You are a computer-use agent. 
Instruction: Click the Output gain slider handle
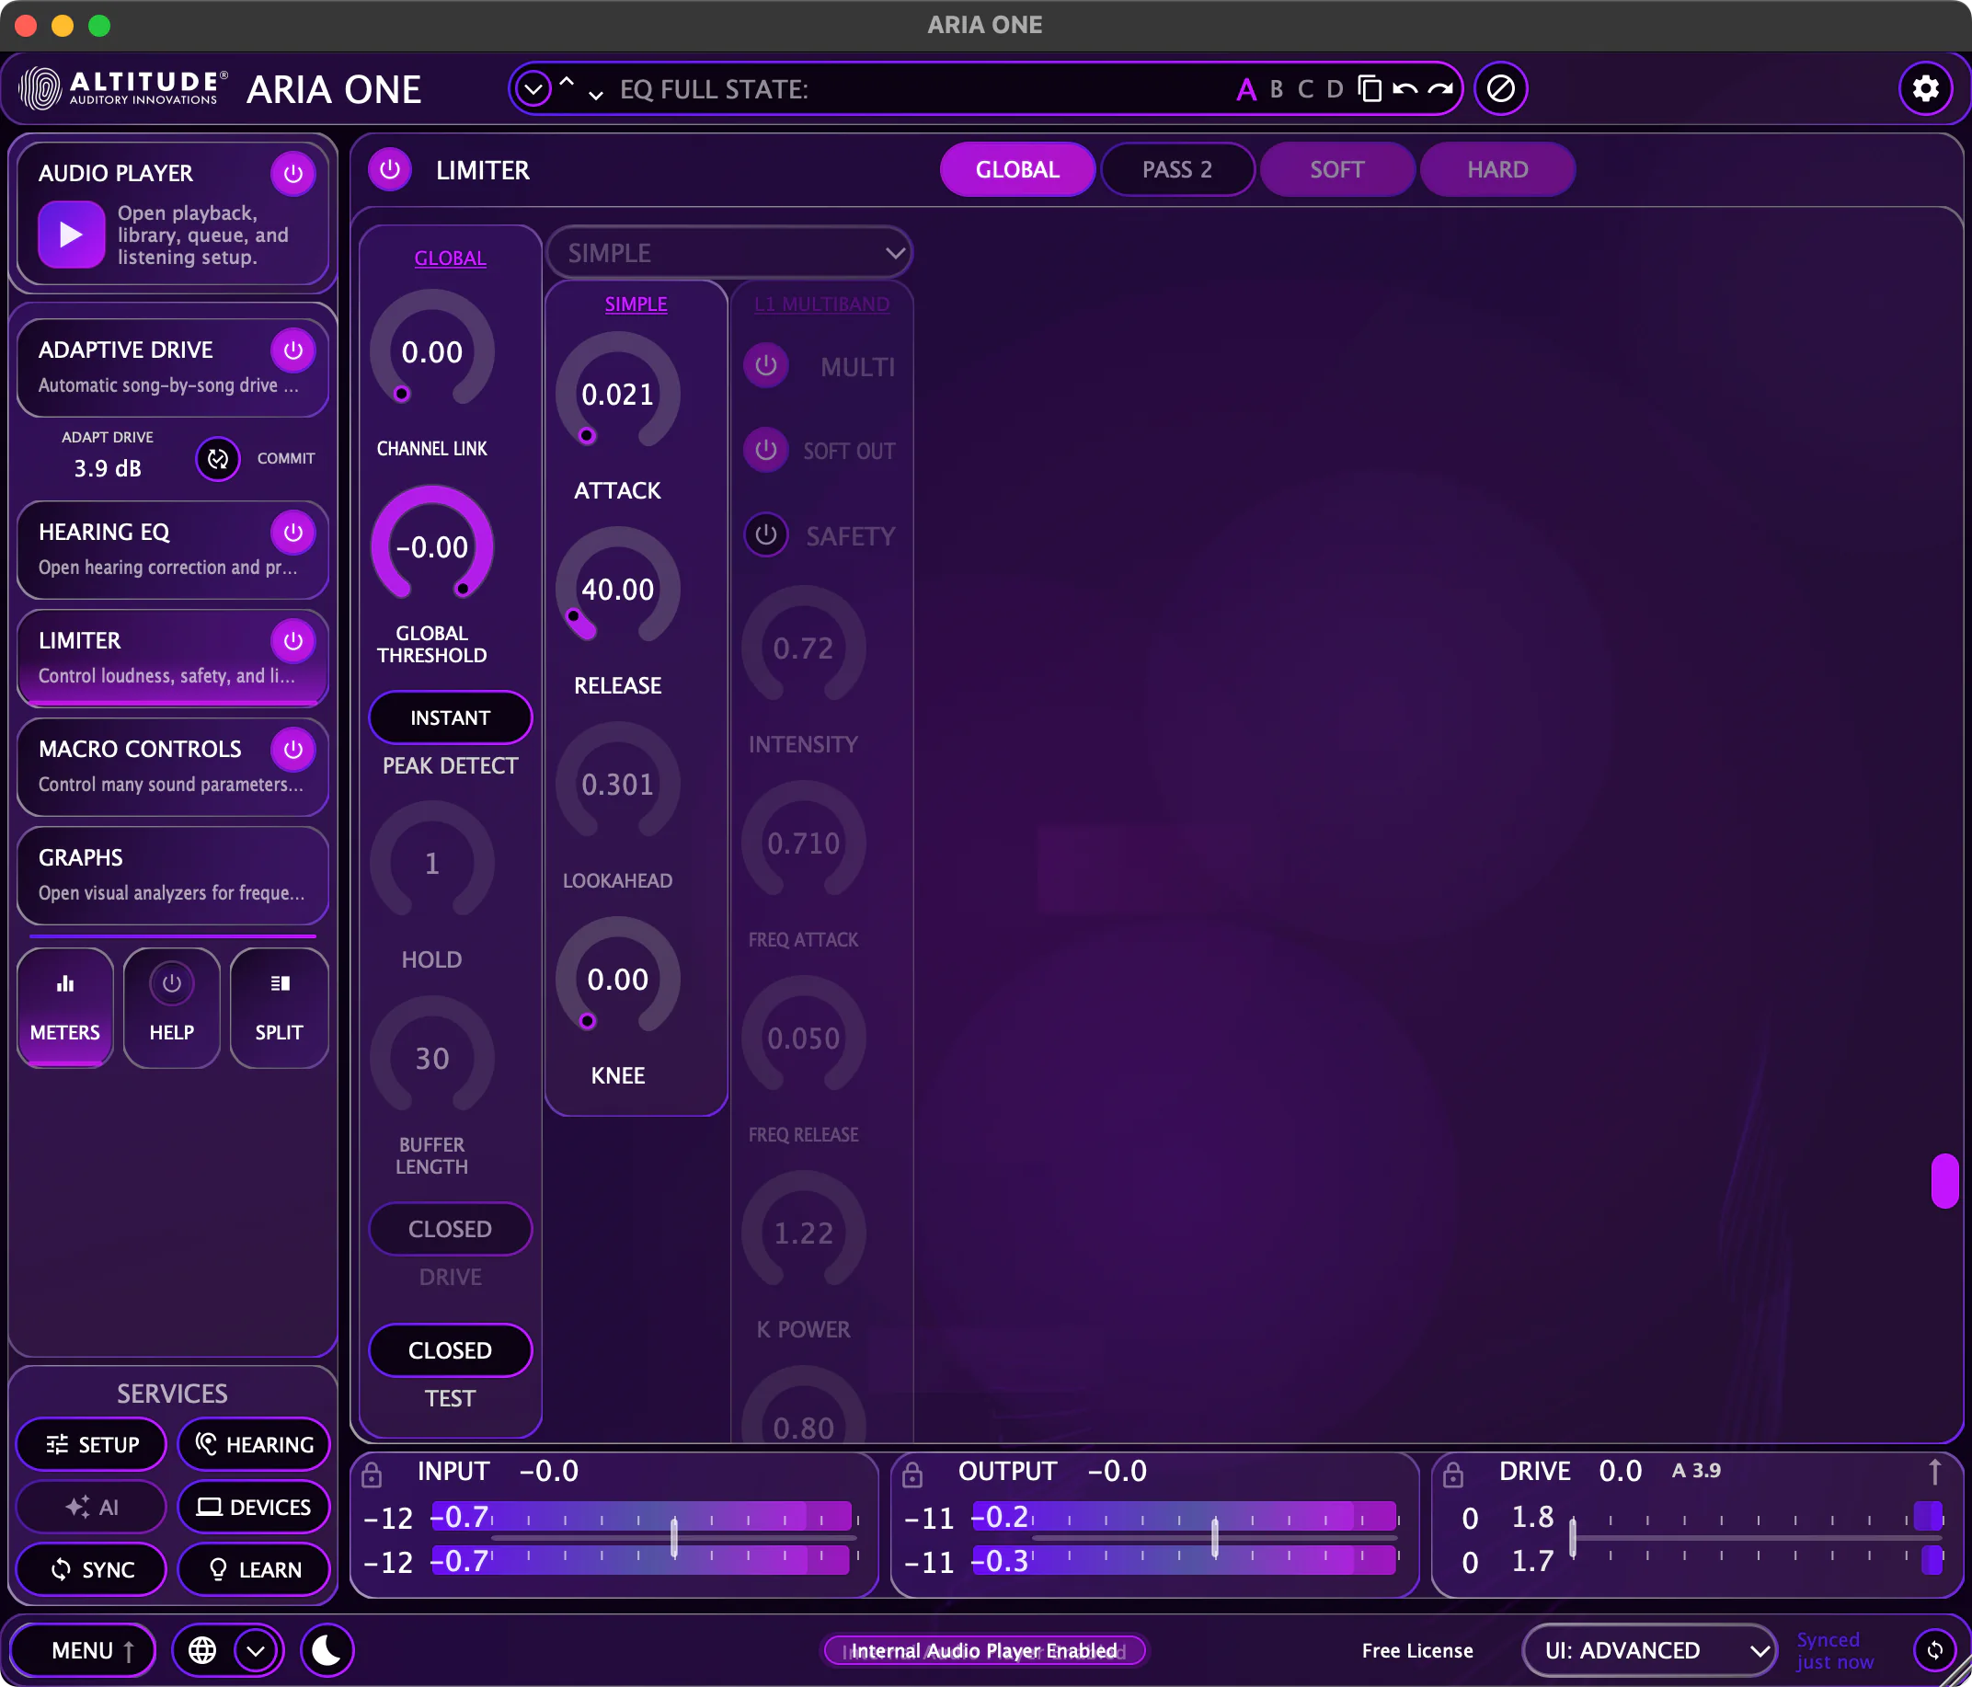click(x=1214, y=1538)
